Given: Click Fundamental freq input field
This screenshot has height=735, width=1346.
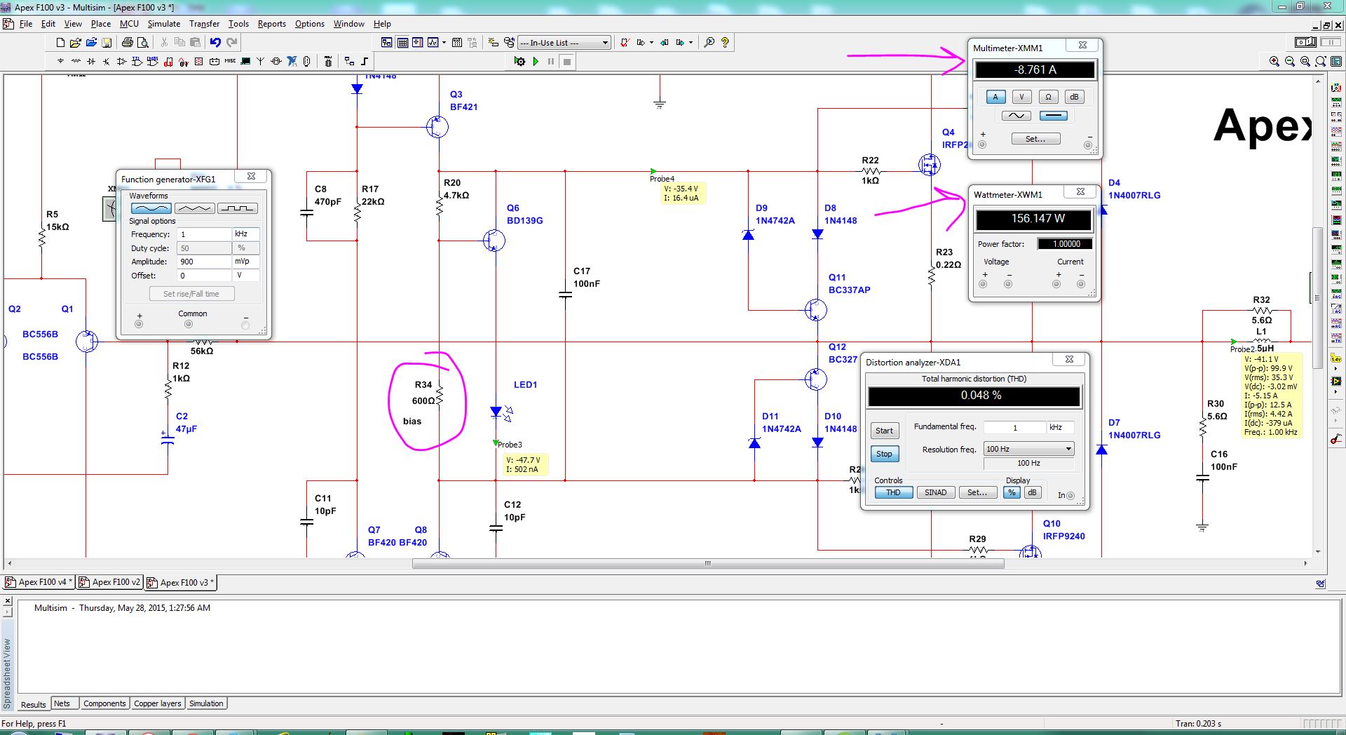Looking at the screenshot, I should (1015, 427).
